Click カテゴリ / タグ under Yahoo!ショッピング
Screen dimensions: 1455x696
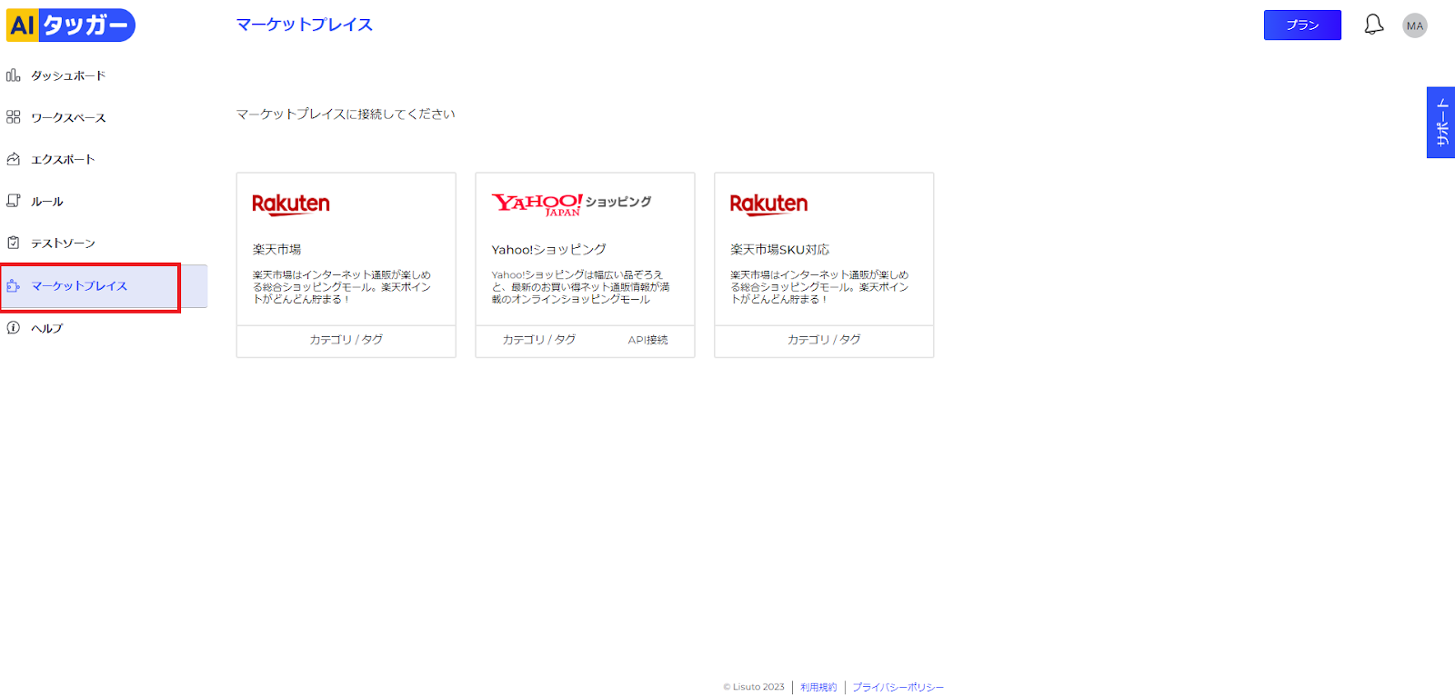tap(539, 340)
